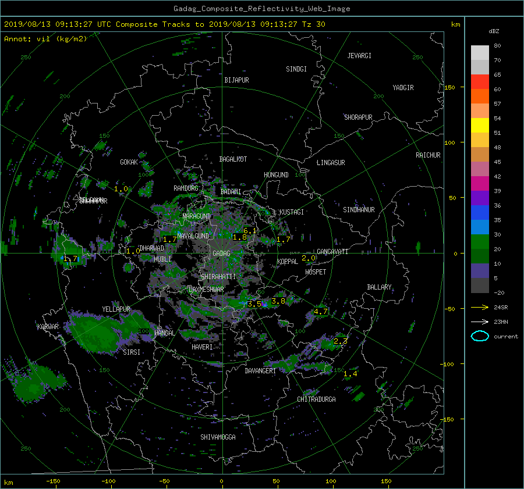Select the red 60 dBZ color swatch
The height and width of the screenshot is (489, 524).
[480, 81]
